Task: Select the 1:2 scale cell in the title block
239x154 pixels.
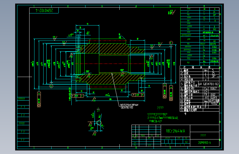Action: coord(186,142)
